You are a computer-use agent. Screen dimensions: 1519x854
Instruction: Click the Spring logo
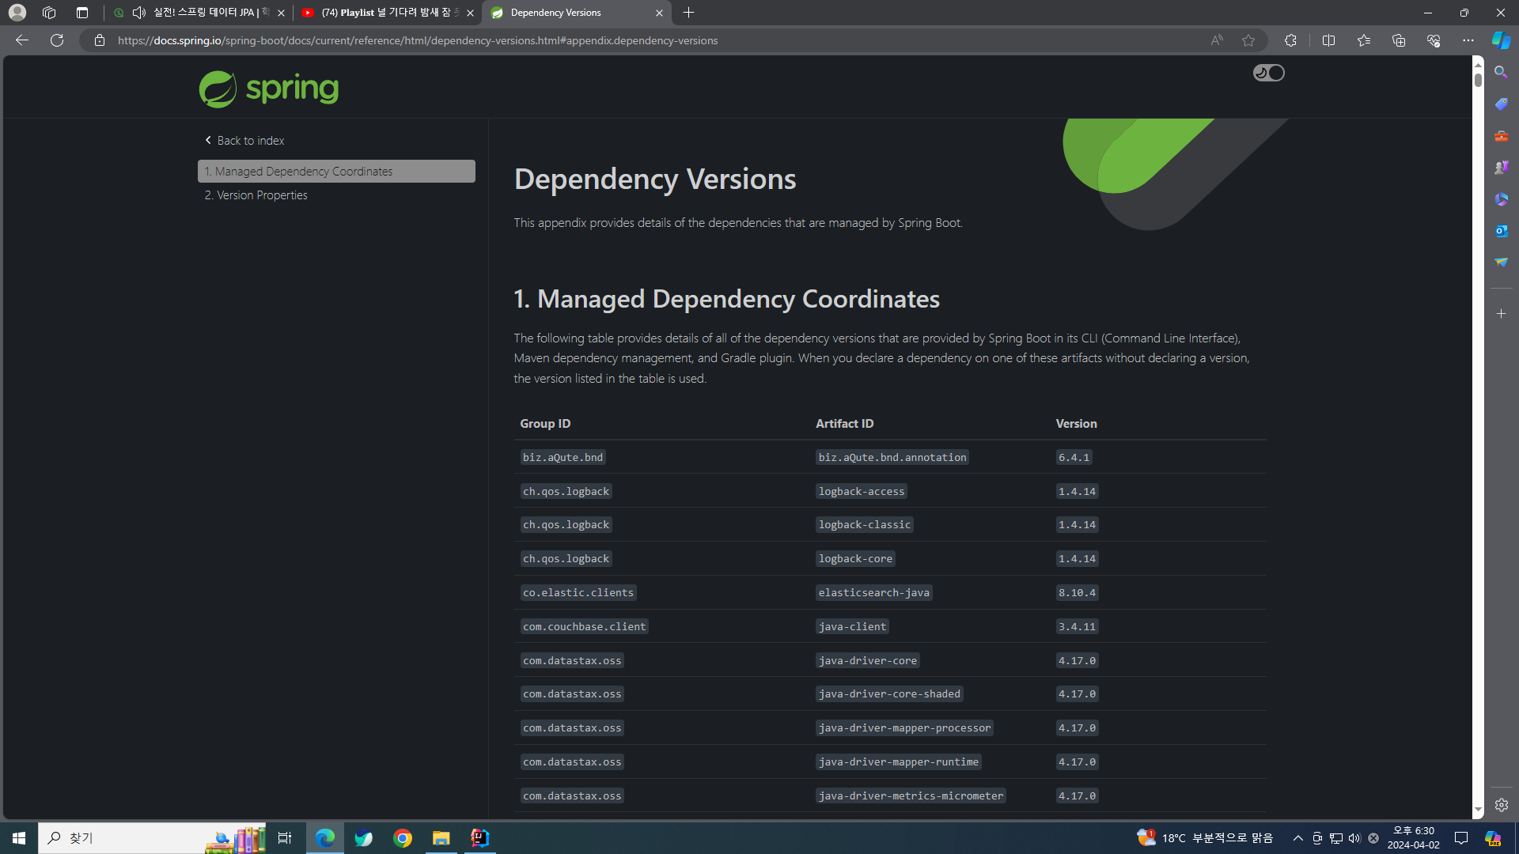(x=269, y=89)
